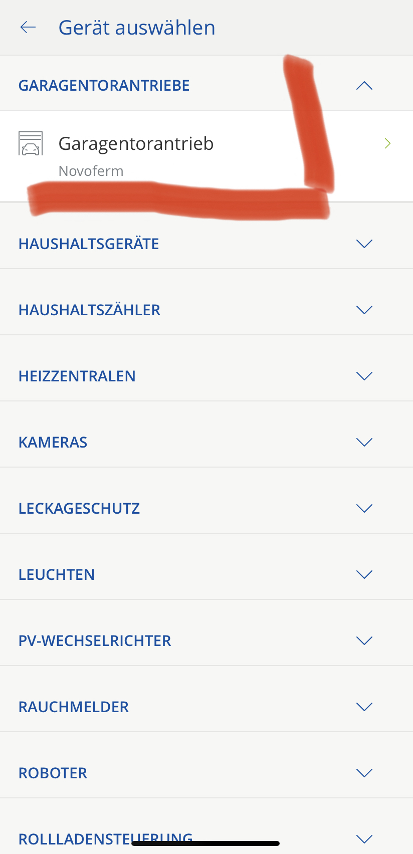Click the garage door device icon
This screenshot has height=854, width=413.
click(x=31, y=144)
